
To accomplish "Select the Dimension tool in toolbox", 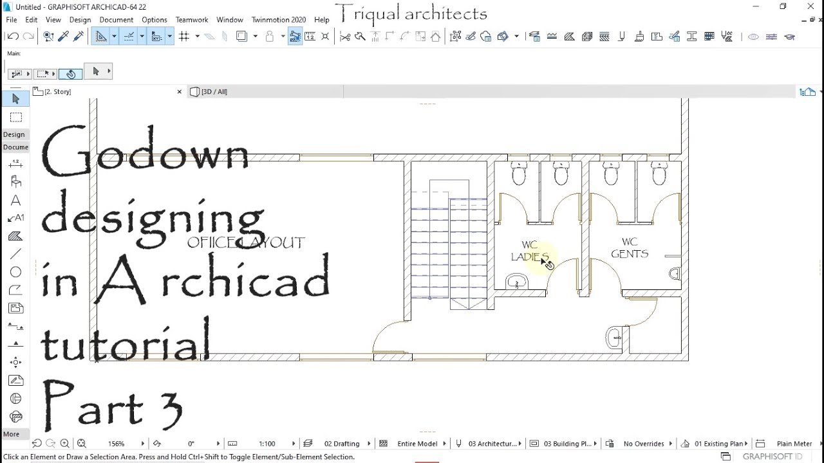I will tap(16, 164).
